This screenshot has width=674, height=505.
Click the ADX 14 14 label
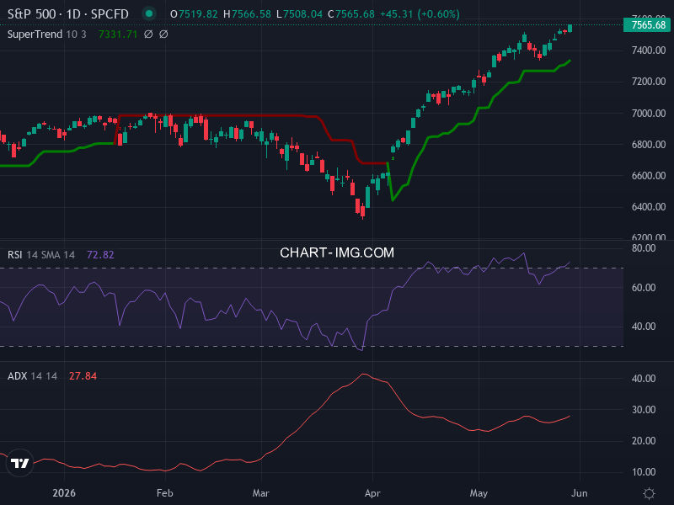tap(32, 376)
